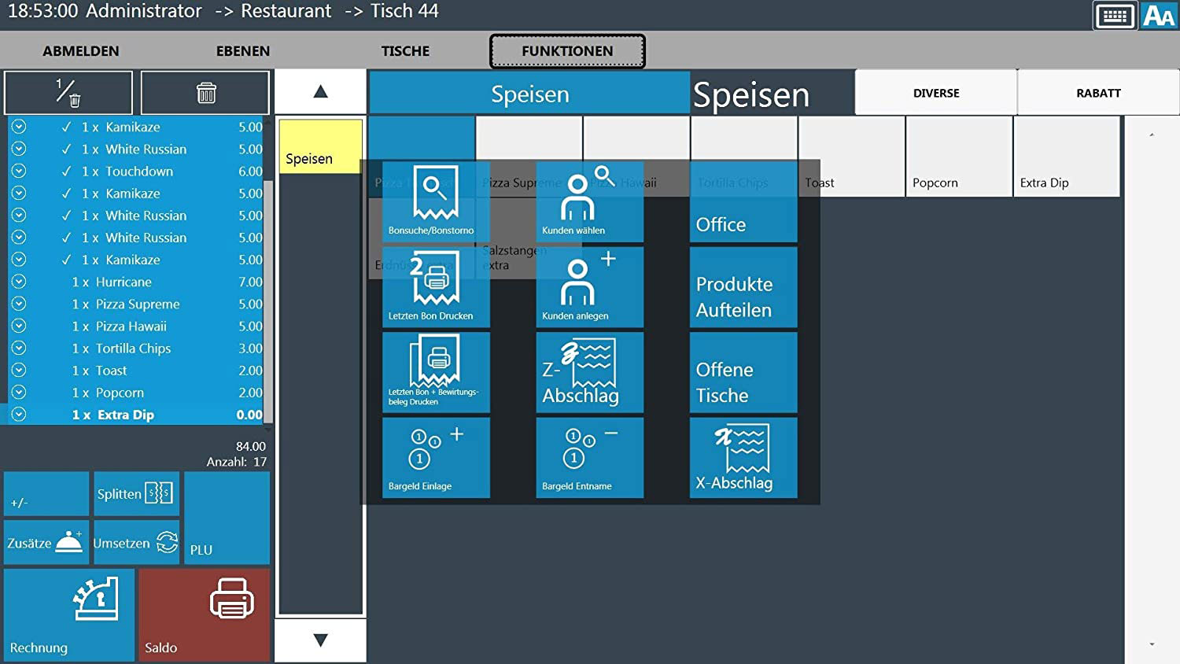Click the RABATT discount button
1180x664 pixels.
(1098, 93)
